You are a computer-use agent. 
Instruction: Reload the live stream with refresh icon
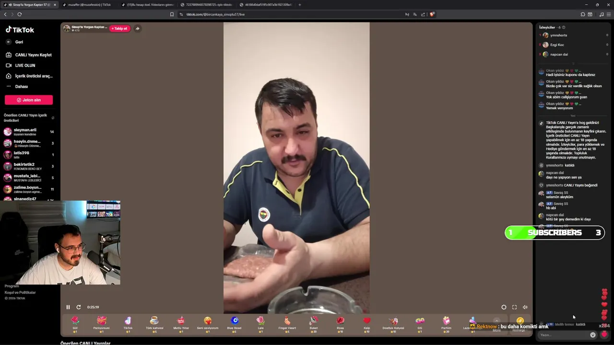click(x=79, y=307)
